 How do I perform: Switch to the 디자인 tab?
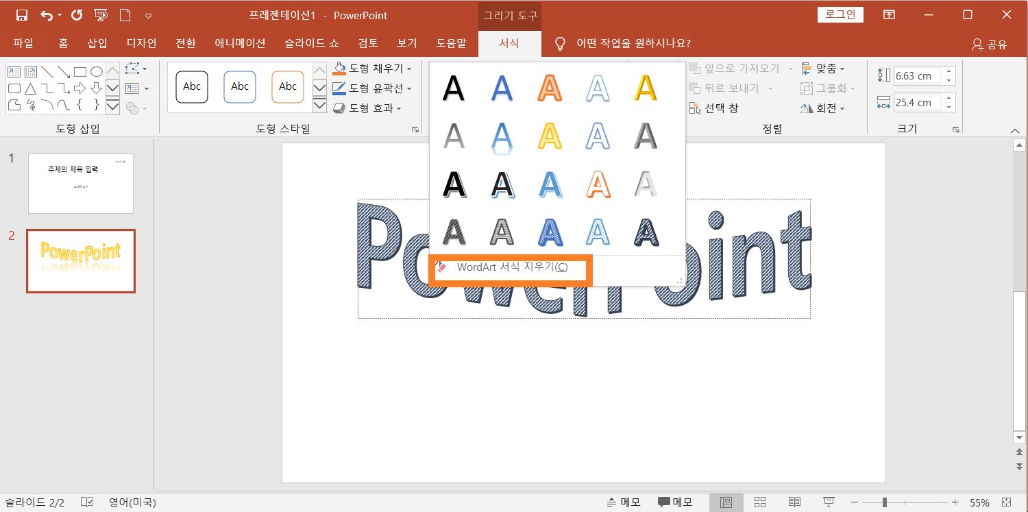pos(142,43)
